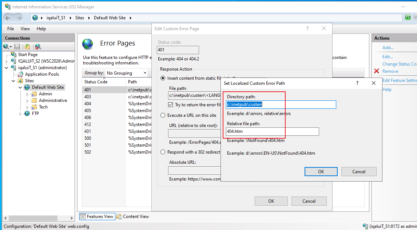Switch to the Content View tab

[133, 217]
